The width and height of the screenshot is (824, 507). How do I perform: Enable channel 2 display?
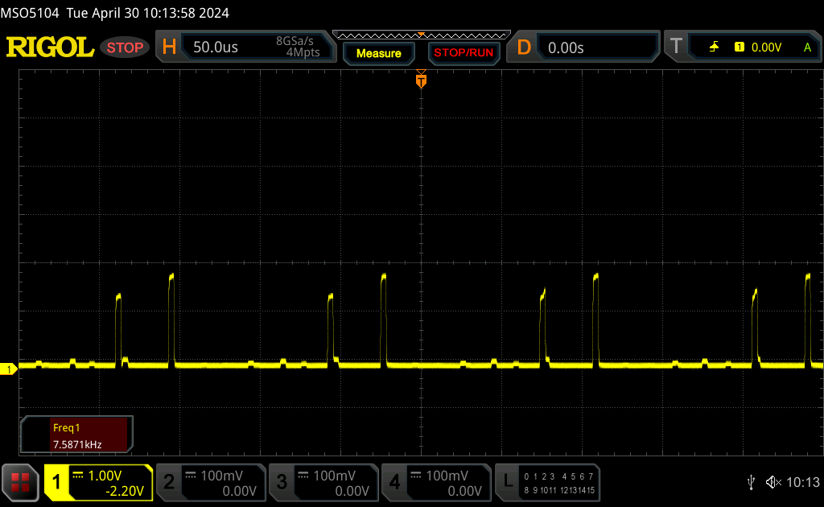[210, 482]
